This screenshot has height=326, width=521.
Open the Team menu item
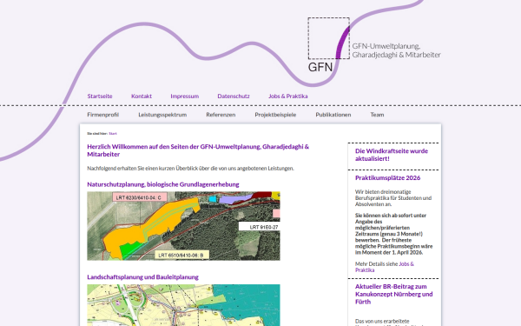pos(377,115)
